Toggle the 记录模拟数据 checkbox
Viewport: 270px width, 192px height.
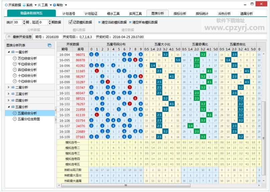coord(70,22)
